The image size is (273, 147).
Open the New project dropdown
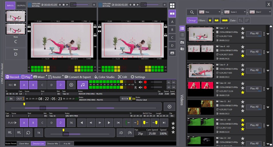click(209, 12)
